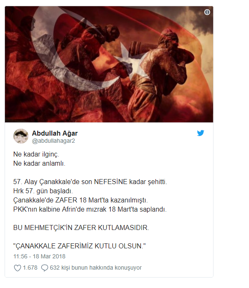Click 'BU MEHMETÇİK'İN ZAFER KUTLAMASIDIR.' text
Viewport: 249px width, 288px height.
[81, 228]
